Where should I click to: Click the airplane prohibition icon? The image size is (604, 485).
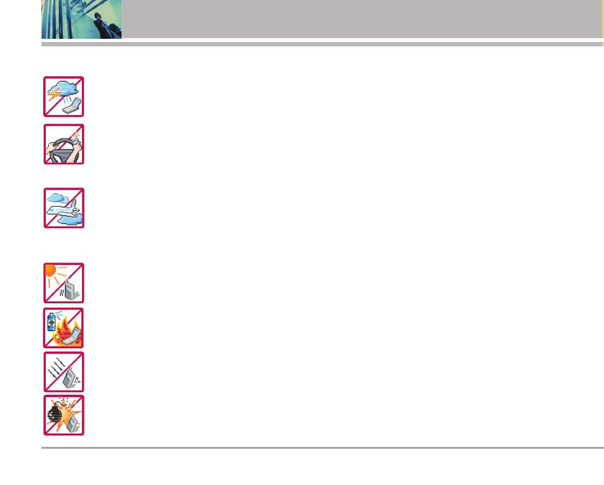point(64,208)
